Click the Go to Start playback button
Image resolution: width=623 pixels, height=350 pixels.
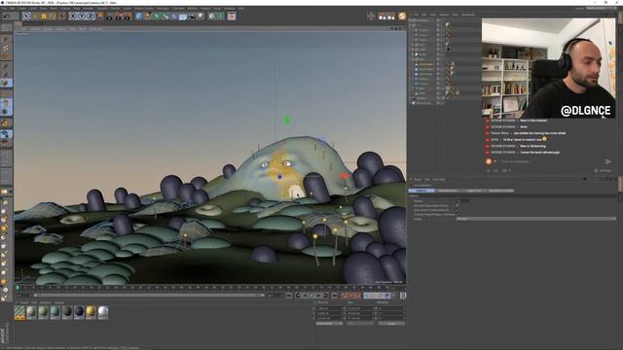tap(289, 296)
